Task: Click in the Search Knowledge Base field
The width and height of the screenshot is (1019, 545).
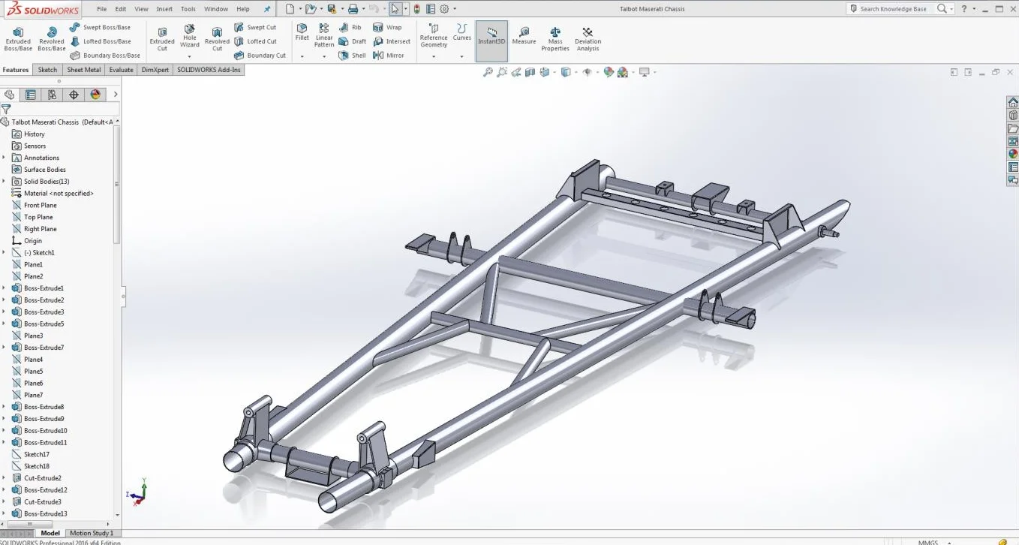Action: tap(892, 9)
